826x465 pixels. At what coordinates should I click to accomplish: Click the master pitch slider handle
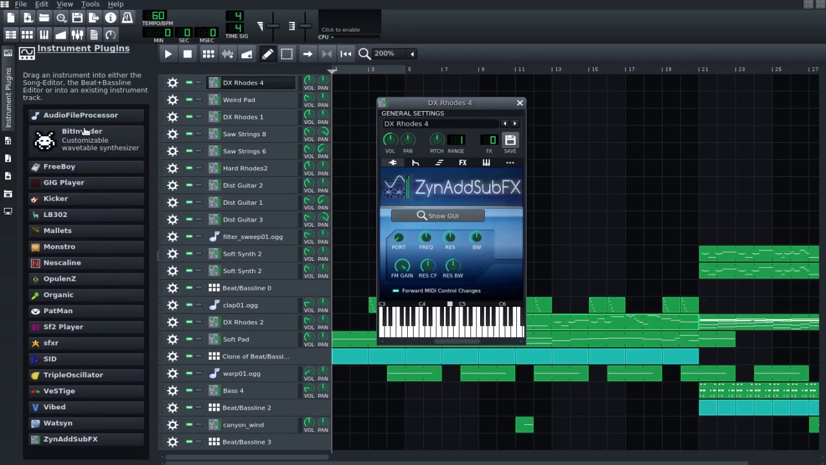(x=304, y=26)
